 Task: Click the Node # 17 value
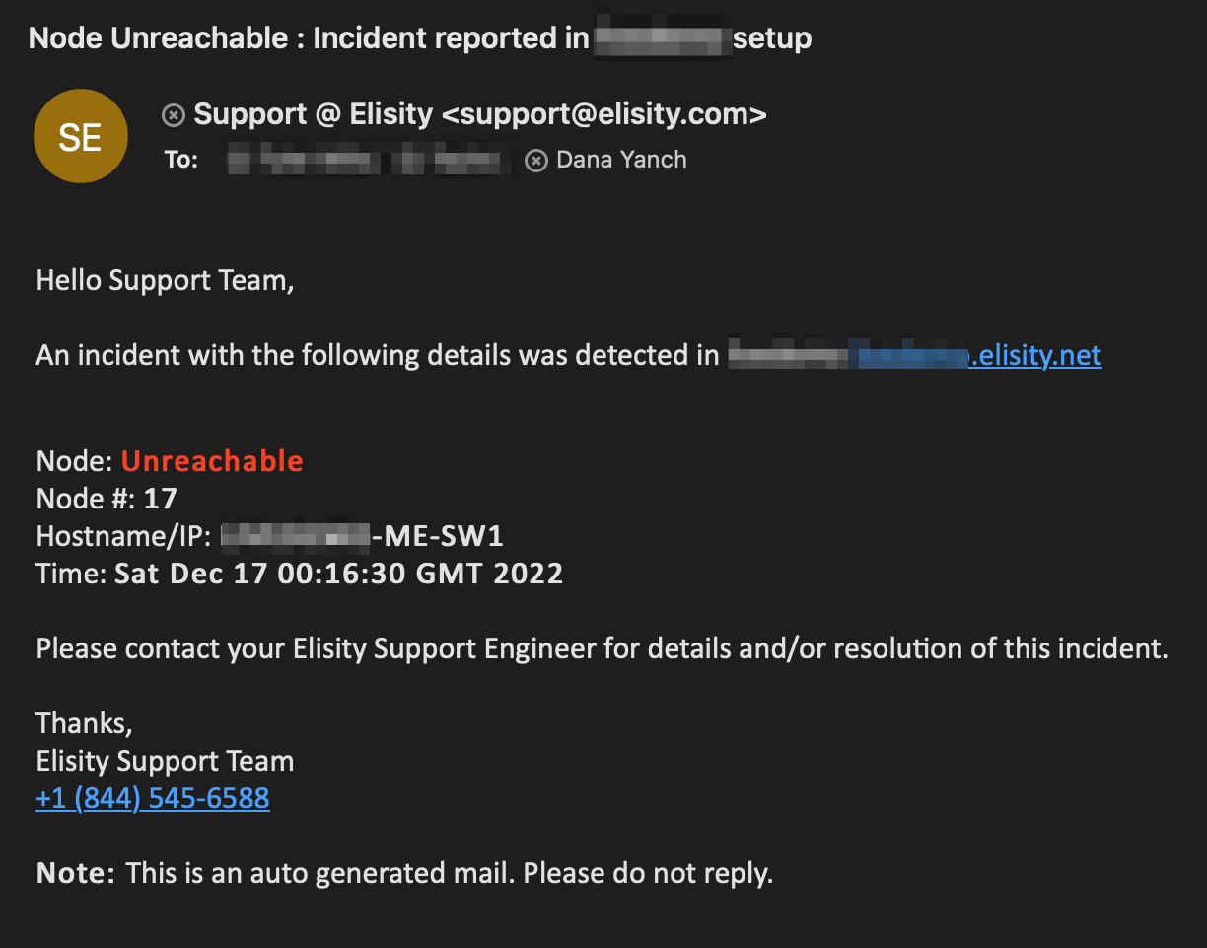[160, 499]
